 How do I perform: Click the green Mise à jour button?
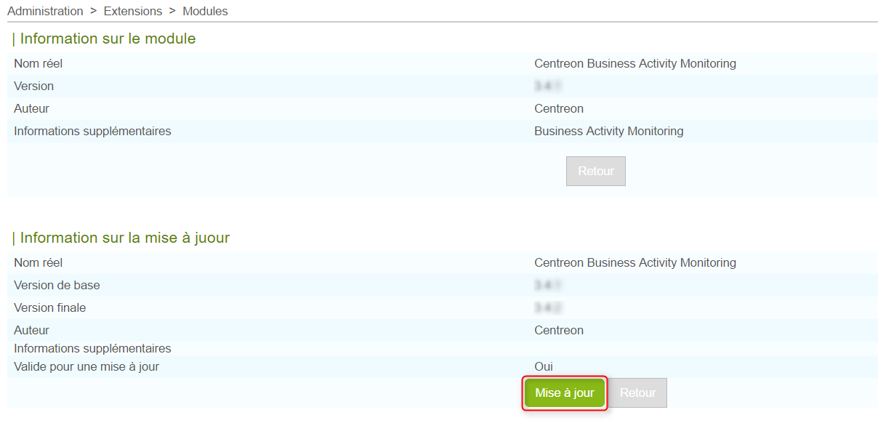tap(565, 393)
